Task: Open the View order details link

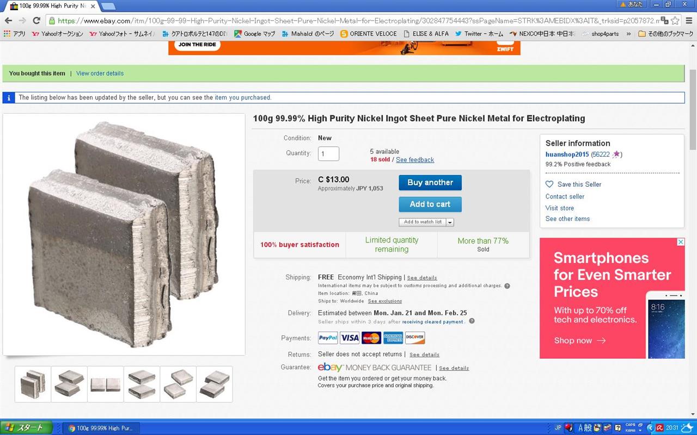Action: (100, 73)
